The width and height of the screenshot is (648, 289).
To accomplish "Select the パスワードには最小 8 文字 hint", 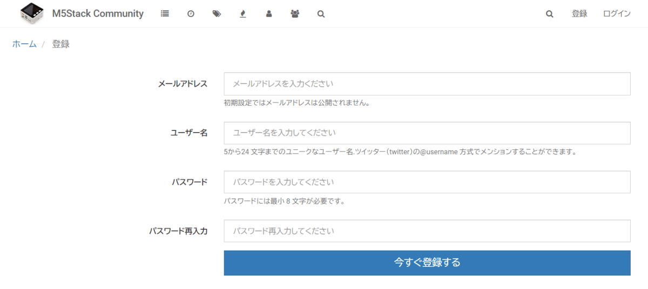I will click(284, 201).
